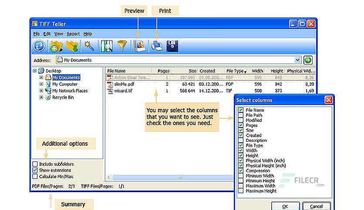Click PDF Files/Pages 2/3 status text
The height and width of the screenshot is (210, 364).
coord(54,186)
